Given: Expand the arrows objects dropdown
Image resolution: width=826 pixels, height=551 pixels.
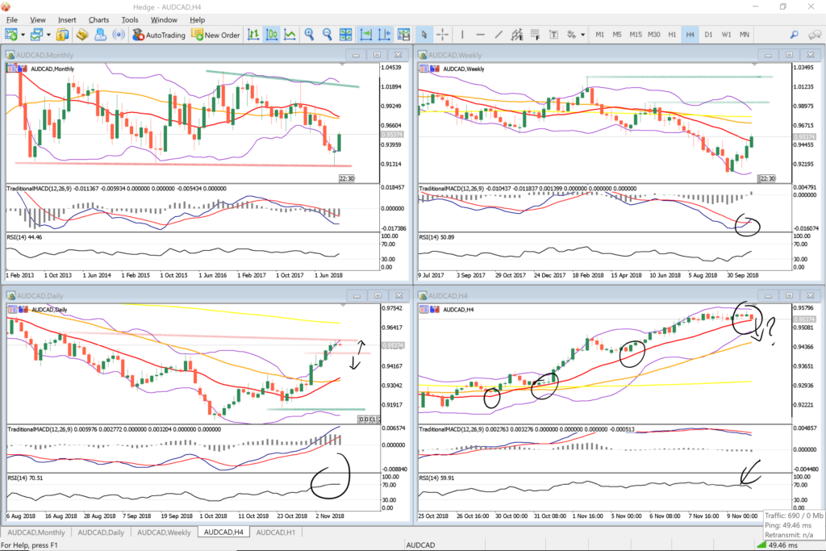Looking at the screenshot, I should [582, 35].
